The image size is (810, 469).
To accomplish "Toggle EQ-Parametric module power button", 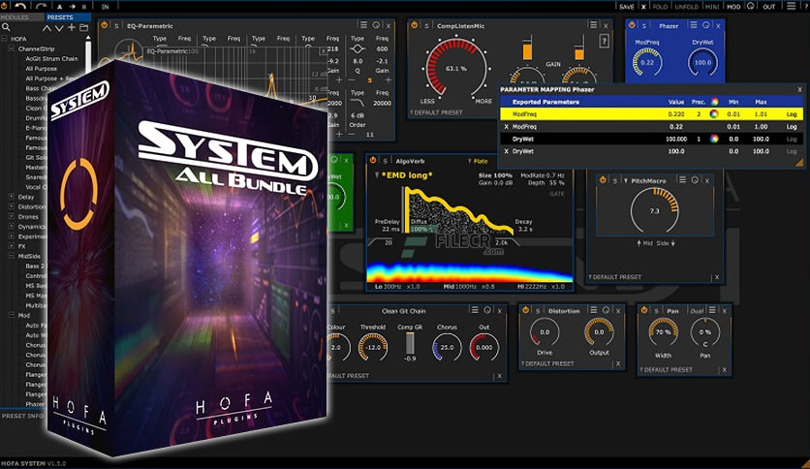I will click(105, 25).
